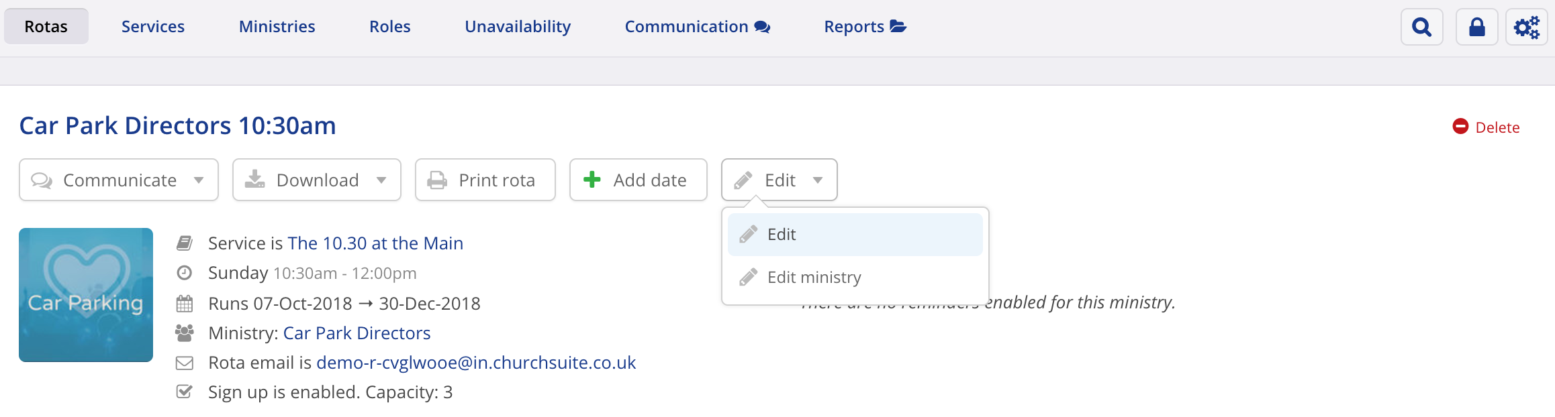Open the Unavailability tab
Viewport: 1555px width, 417px height.
point(518,27)
